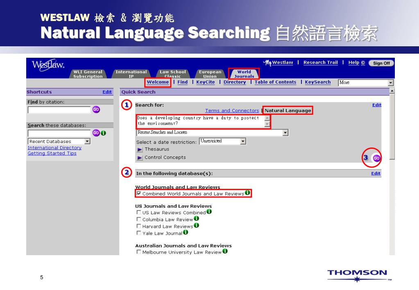Switch to WLI General Subscription tab

pos(88,74)
